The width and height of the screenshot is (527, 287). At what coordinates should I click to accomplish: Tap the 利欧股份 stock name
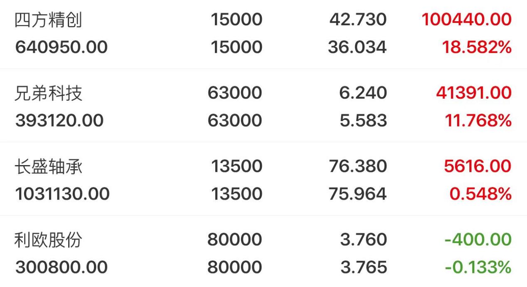tap(49, 240)
